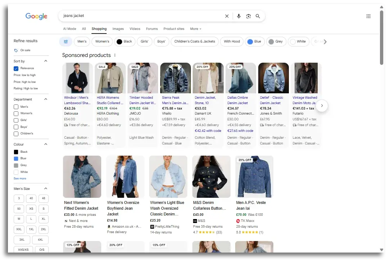Click delivery truck icon under Futario listing
The width and height of the screenshot is (389, 263).
coord(295,125)
